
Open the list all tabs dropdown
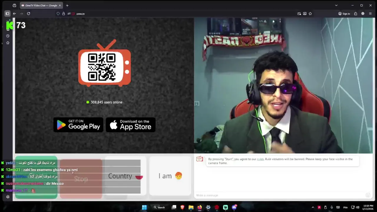coord(336,5)
